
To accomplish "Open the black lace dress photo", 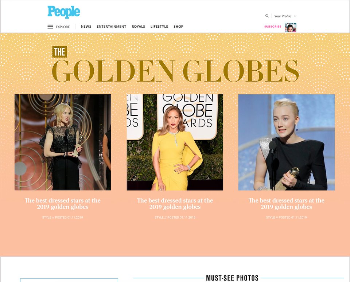I will (63, 142).
